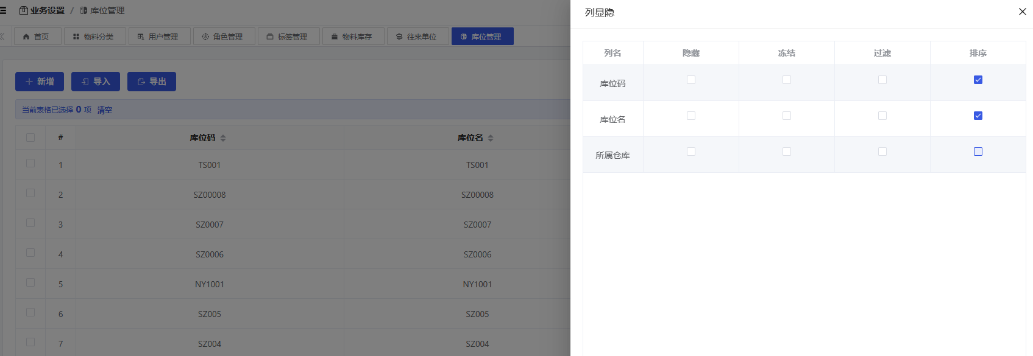1033x356 pixels.
Task: Select the 库位管理 tab
Action: click(483, 37)
